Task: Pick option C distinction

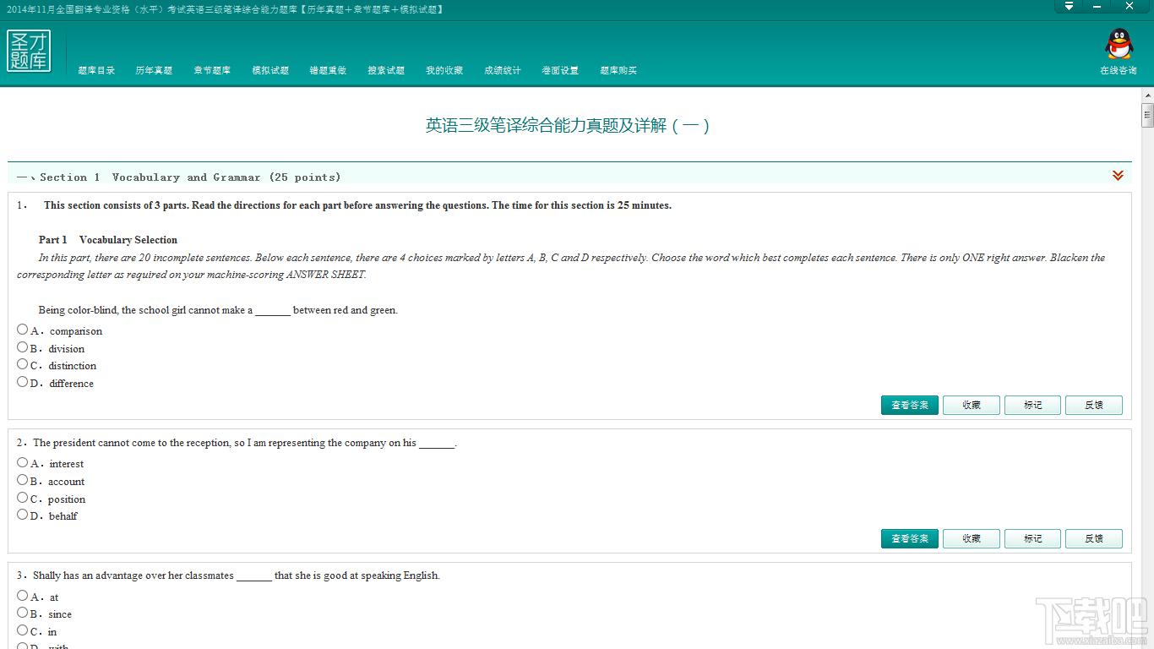Action: point(22,364)
